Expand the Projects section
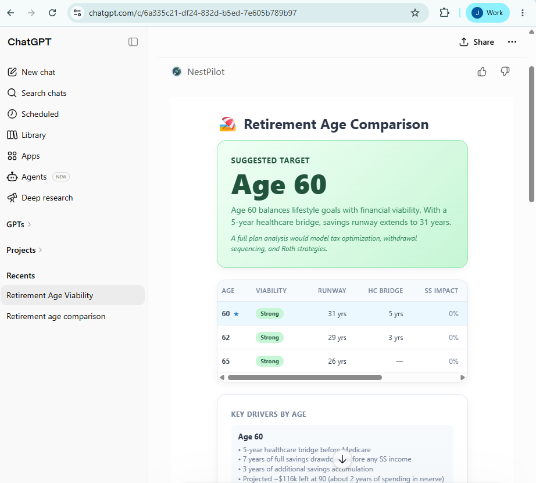 pos(24,250)
